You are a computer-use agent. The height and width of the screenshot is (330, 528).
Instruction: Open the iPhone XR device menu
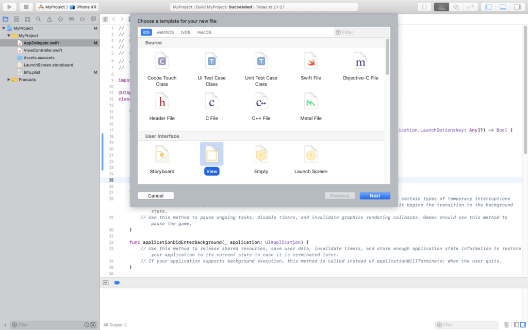83,7
